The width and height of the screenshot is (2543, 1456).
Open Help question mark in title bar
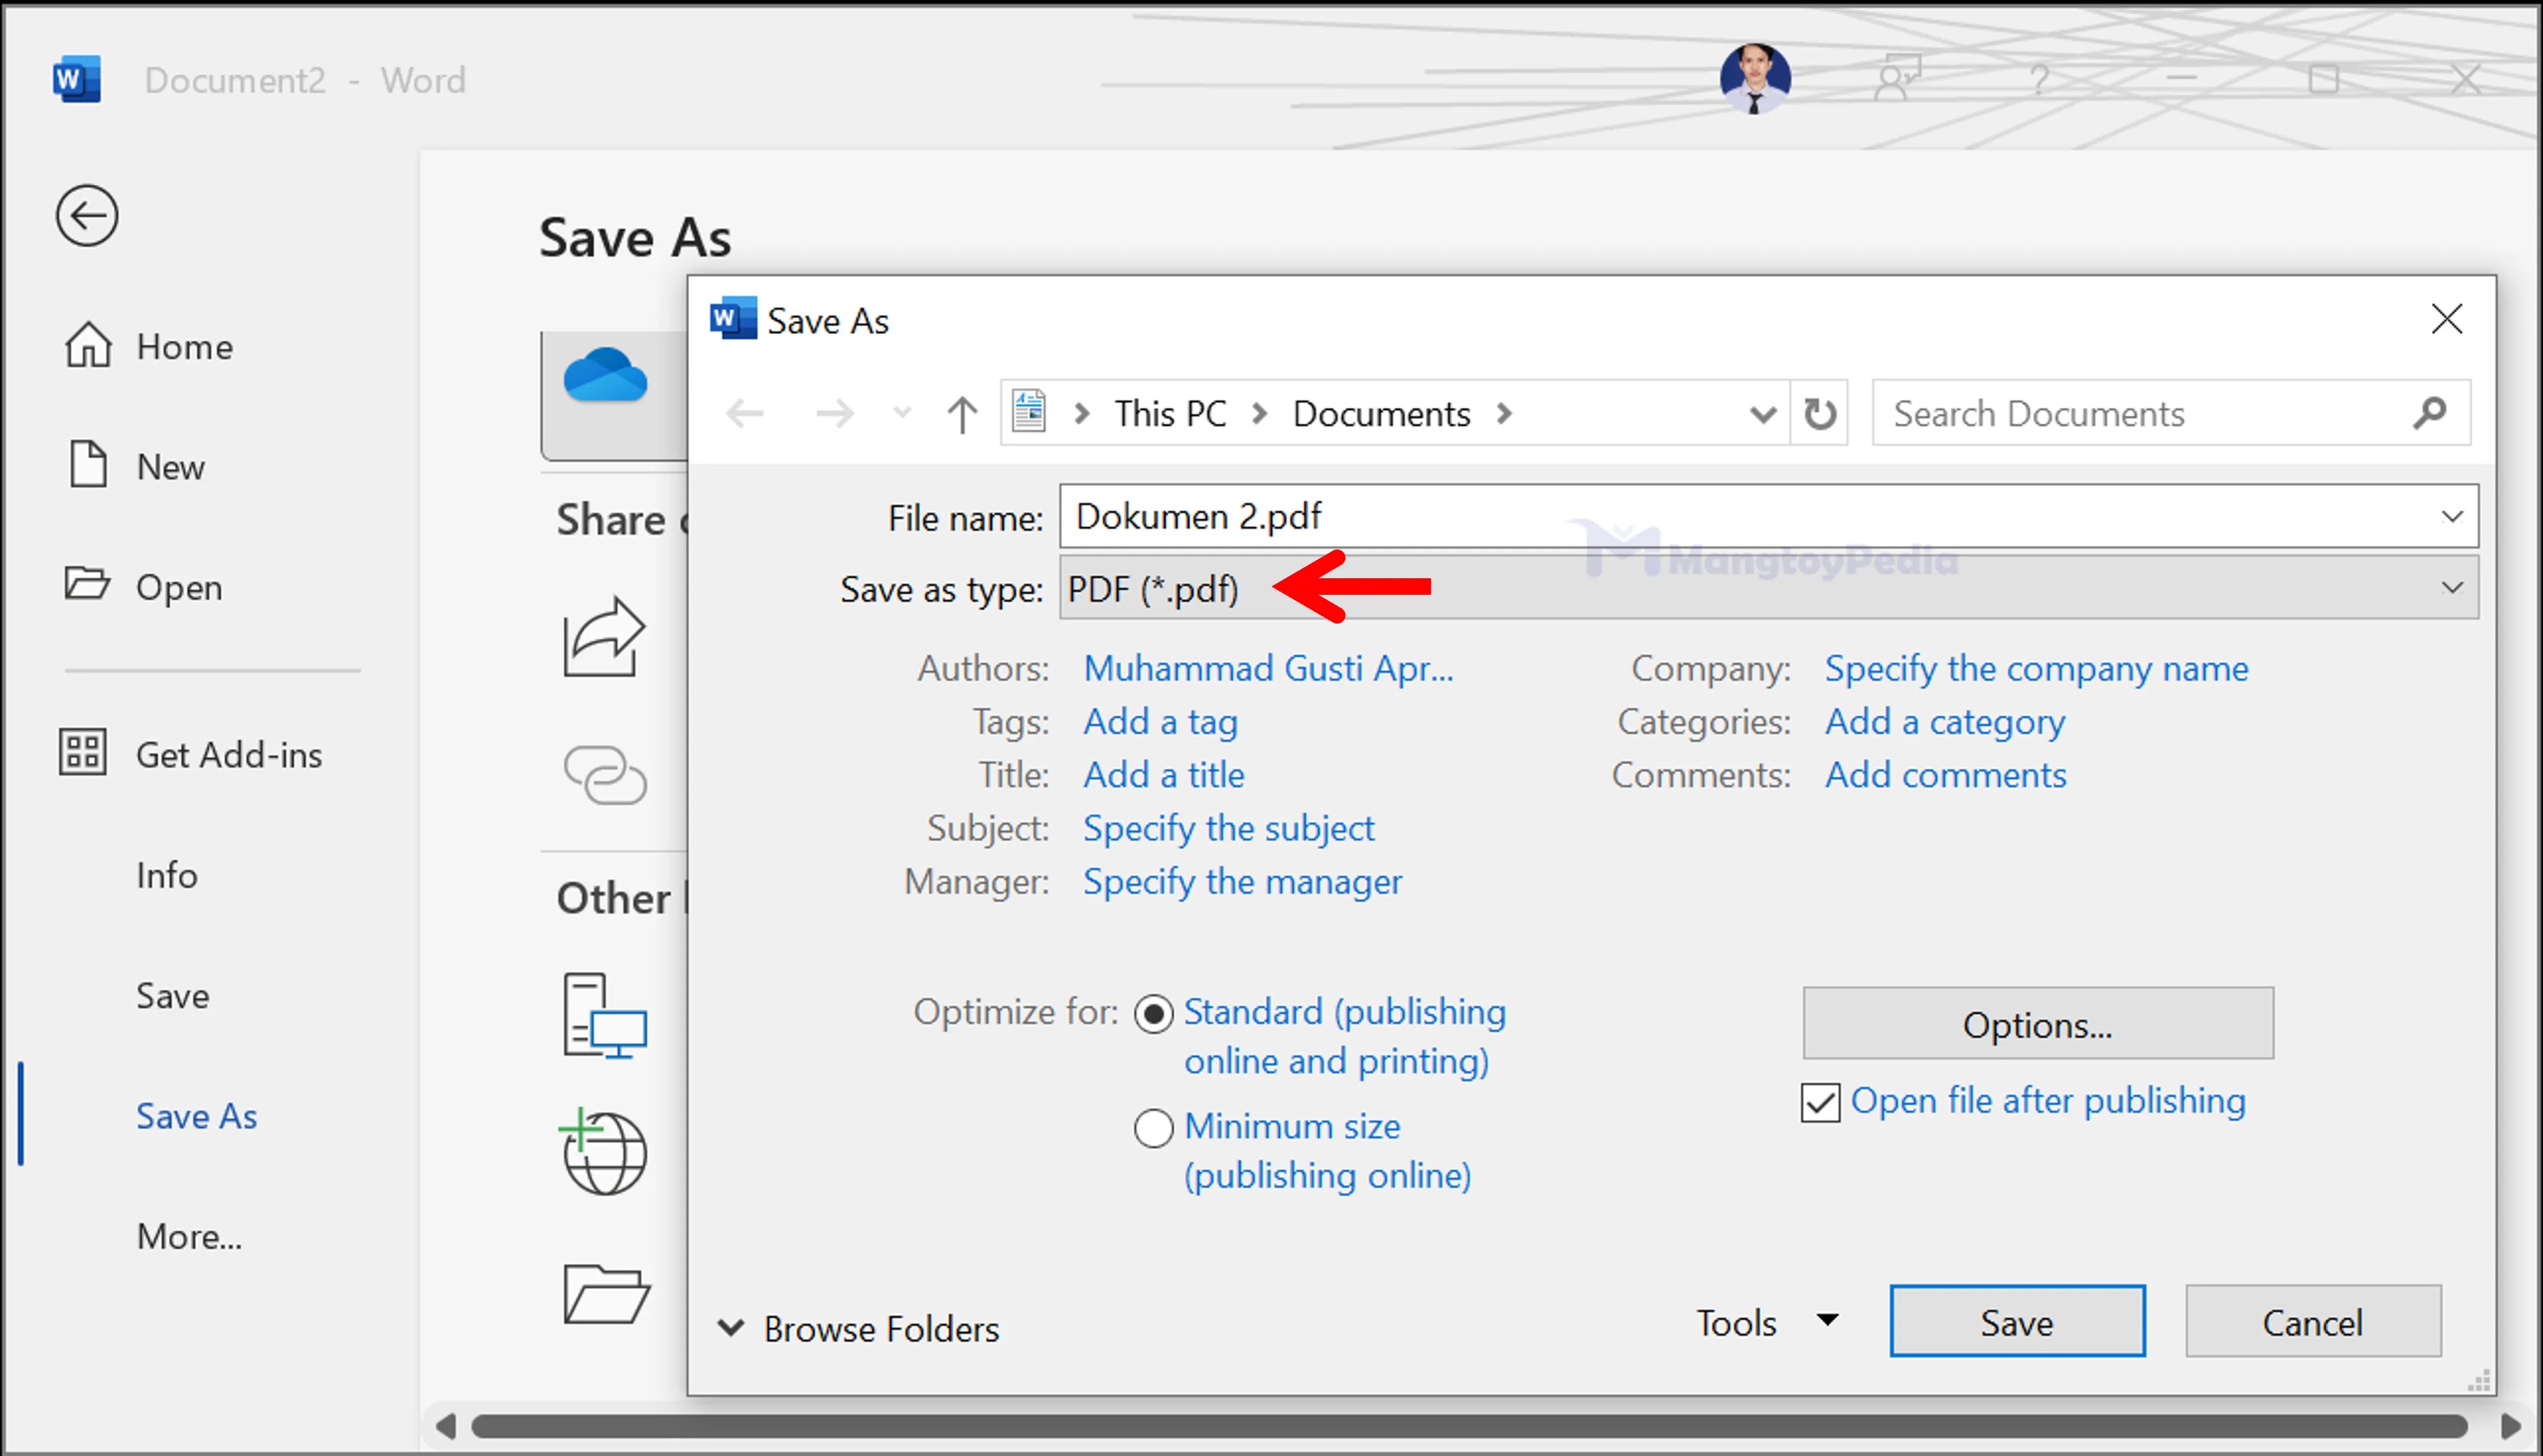(2040, 79)
